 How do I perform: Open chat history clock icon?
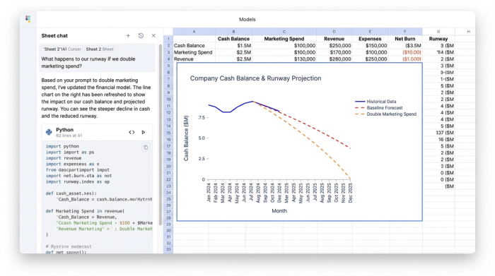coord(141,35)
